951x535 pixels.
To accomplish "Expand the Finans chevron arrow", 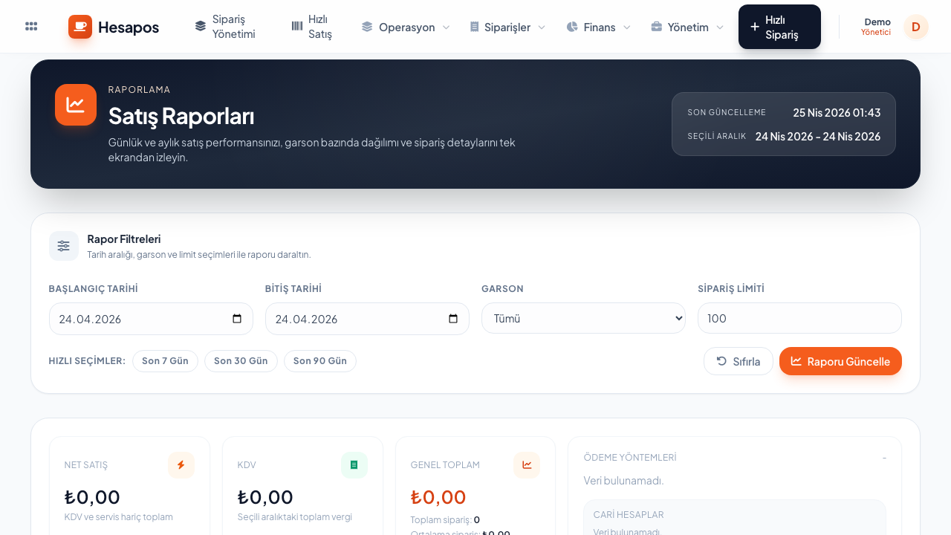I will [x=627, y=27].
